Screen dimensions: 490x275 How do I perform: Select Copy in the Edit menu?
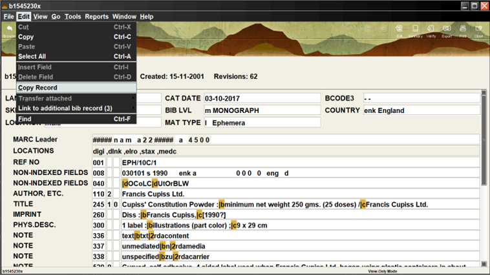(26, 37)
